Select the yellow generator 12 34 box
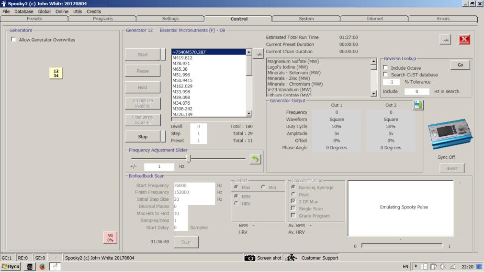The image size is (484, 272). pyautogui.click(x=56, y=73)
